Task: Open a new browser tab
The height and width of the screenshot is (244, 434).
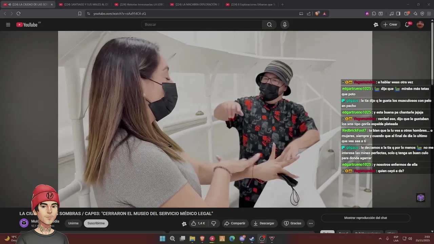Action: [282, 4]
